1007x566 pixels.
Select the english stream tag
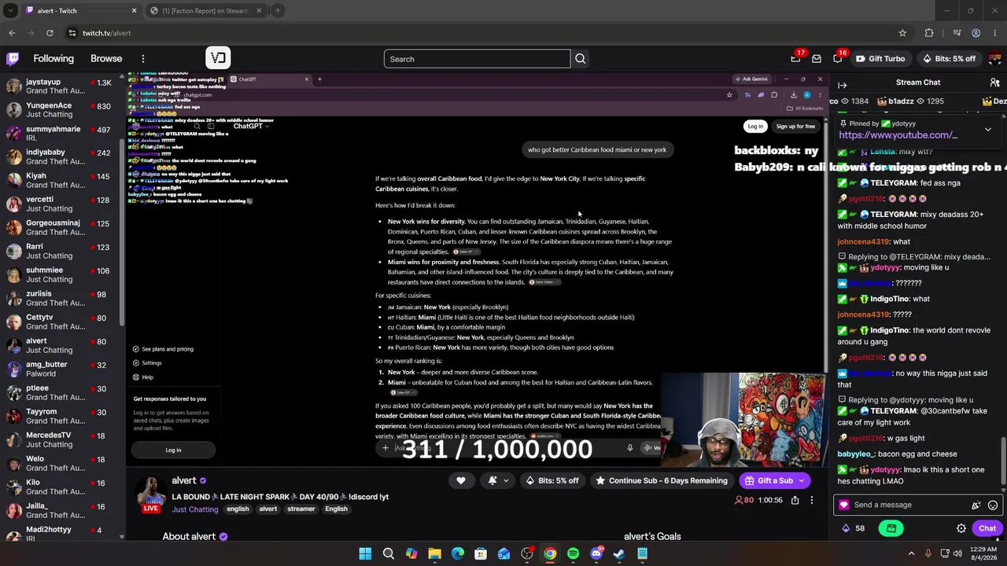(238, 509)
